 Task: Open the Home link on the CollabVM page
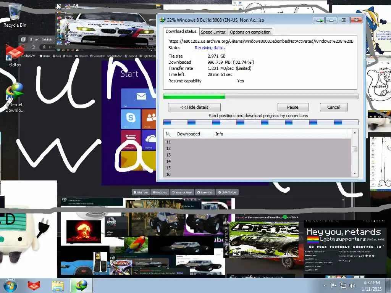tap(45, 56)
